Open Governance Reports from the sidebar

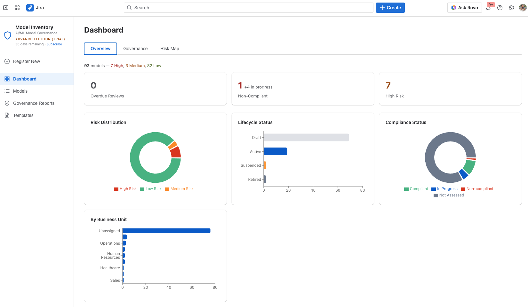[34, 103]
